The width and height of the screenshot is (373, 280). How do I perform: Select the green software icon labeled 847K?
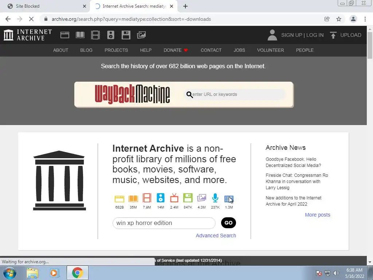click(x=188, y=198)
